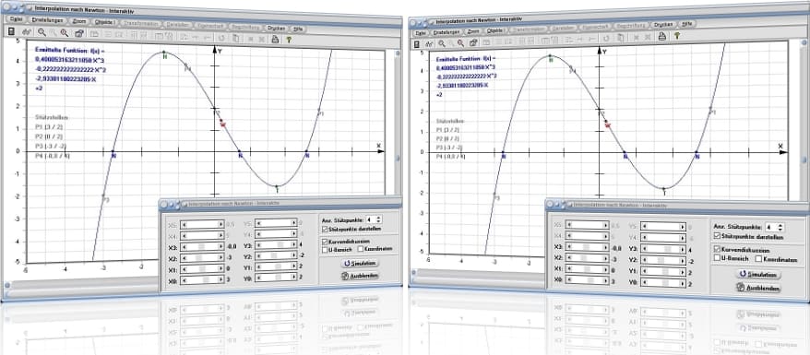Click Y1 slider in right control panel
This screenshot has height=355, width=810.
pyautogui.click(x=663, y=272)
